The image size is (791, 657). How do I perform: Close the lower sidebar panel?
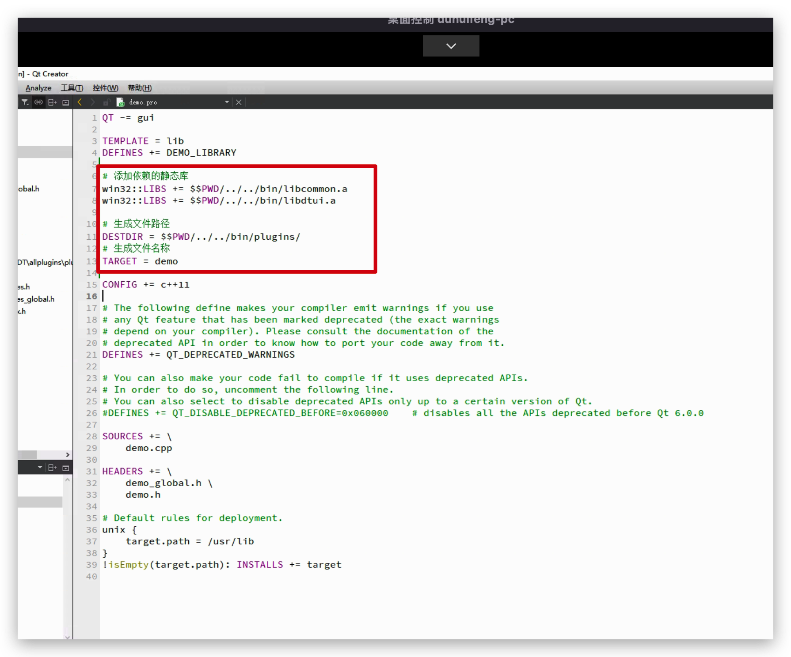(x=66, y=468)
